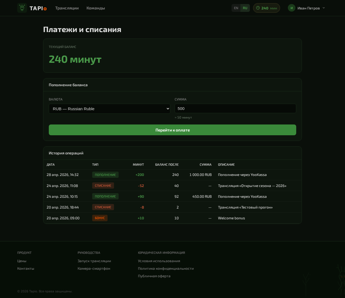Click the +10 minutes value

pos(141,218)
